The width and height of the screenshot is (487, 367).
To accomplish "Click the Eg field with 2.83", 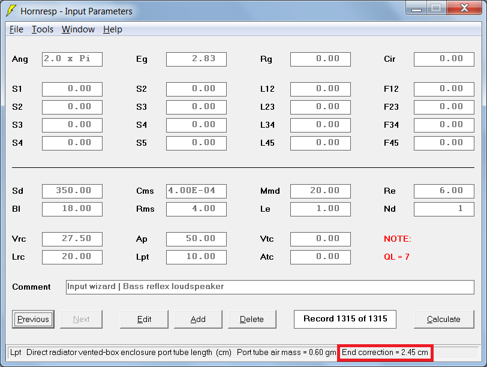I will click(x=196, y=59).
